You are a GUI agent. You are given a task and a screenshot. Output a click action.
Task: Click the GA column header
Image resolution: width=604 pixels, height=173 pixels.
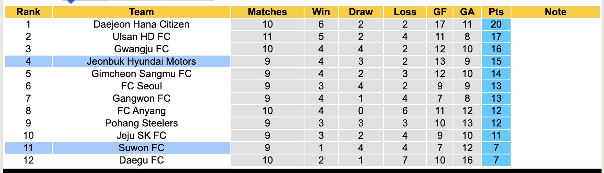pyautogui.click(x=467, y=12)
